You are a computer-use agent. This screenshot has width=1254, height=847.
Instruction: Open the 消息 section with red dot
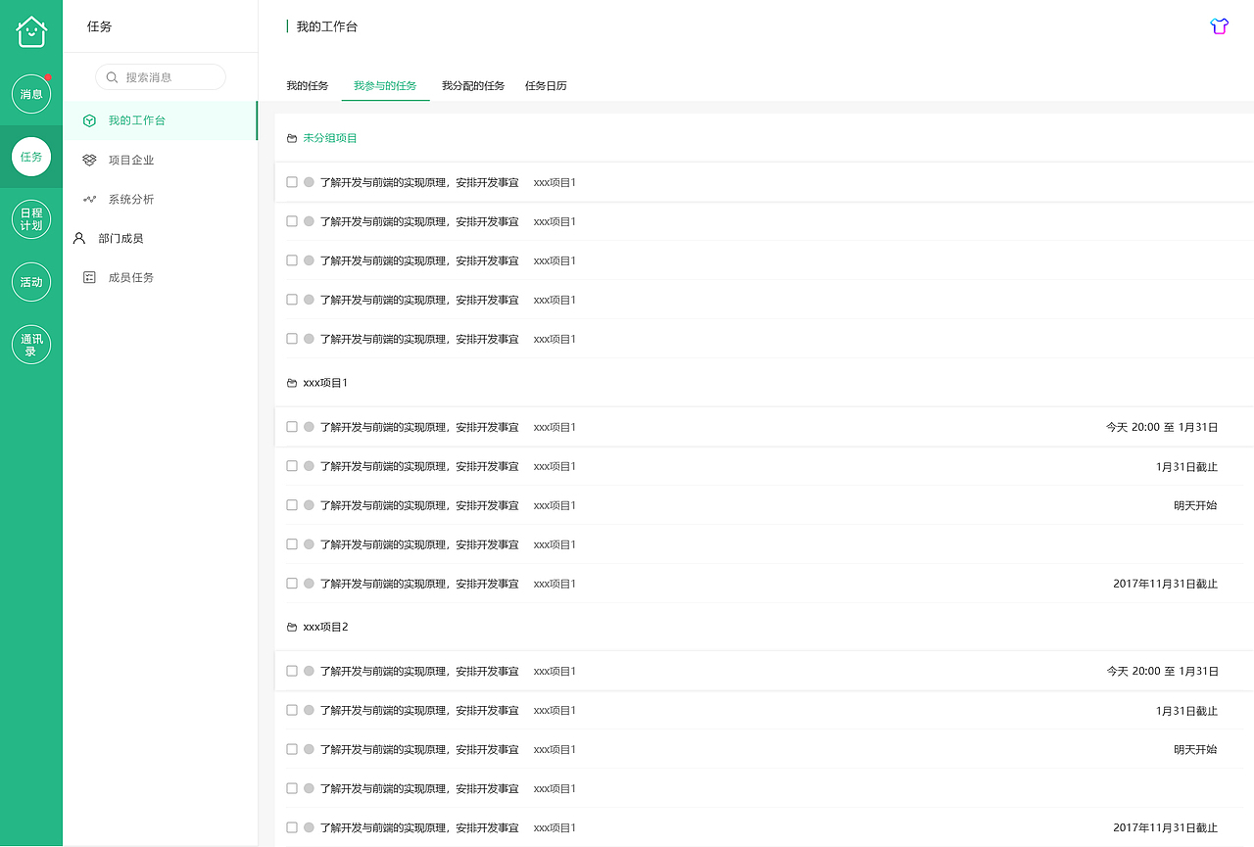[x=31, y=94]
